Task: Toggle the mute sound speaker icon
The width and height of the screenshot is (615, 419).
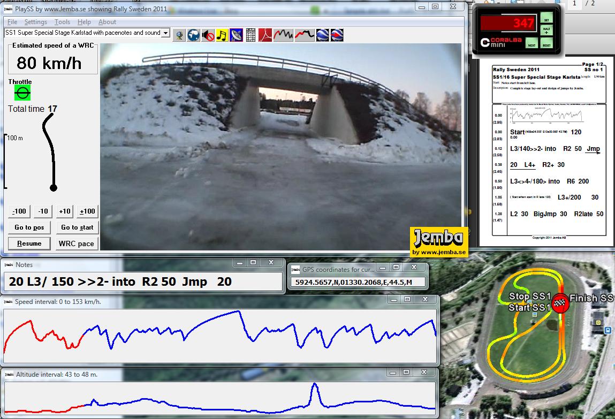Action: coord(208,35)
